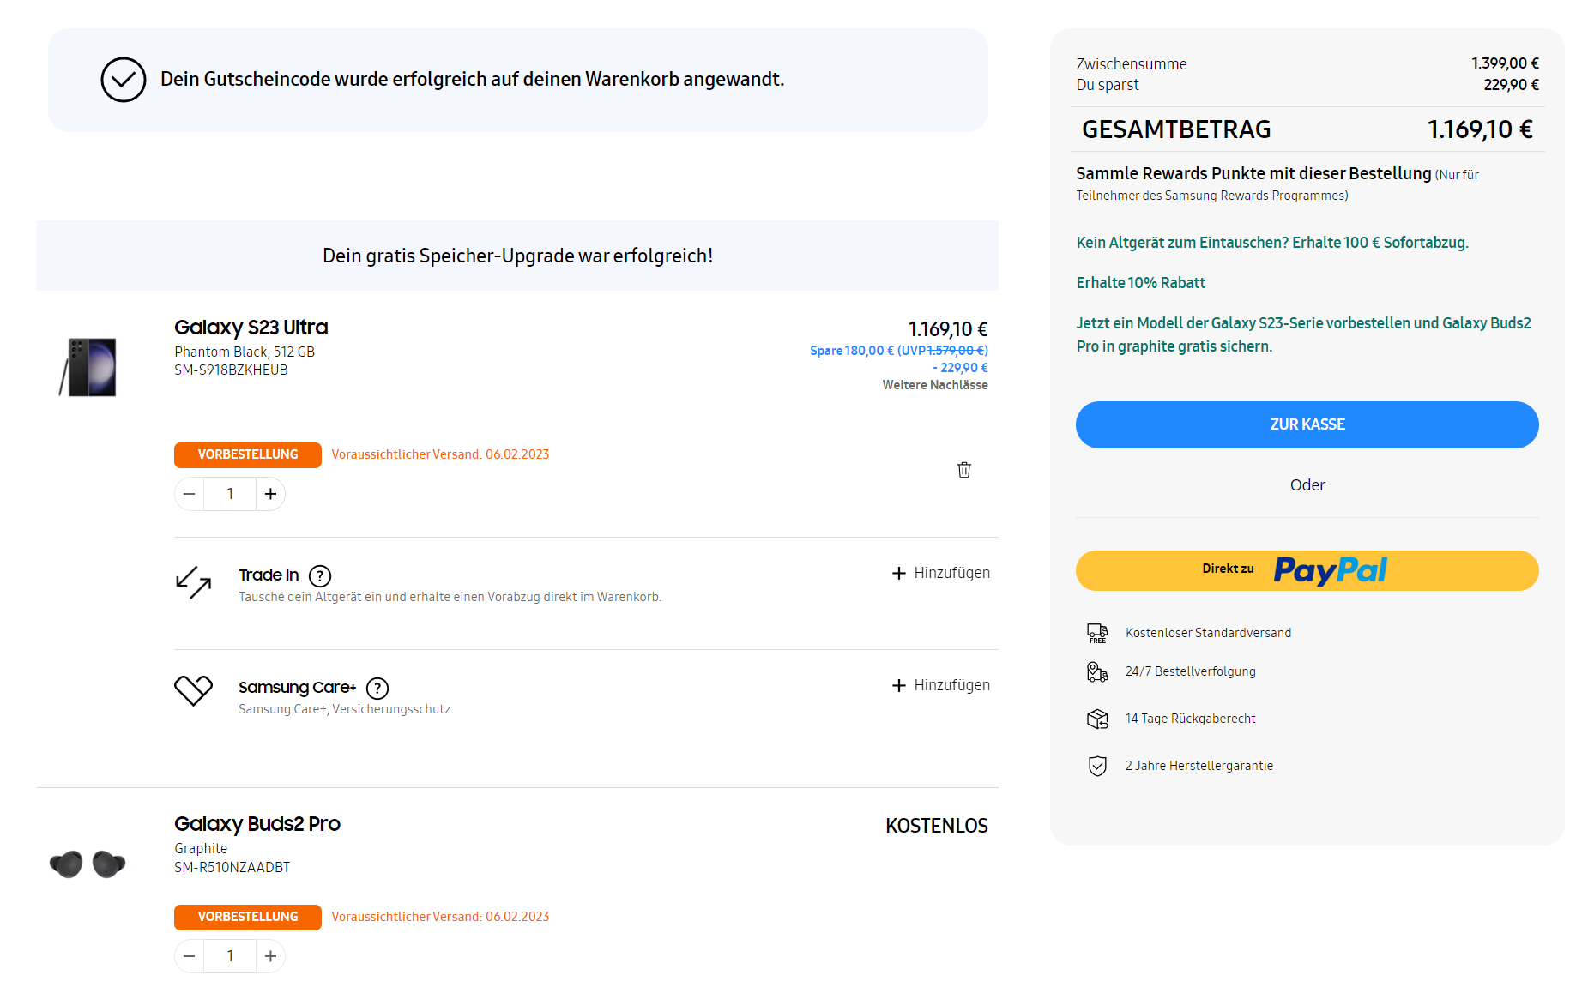The height and width of the screenshot is (1005, 1588).
Task: Add Trade In via Hinzufügen
Action: (x=941, y=573)
